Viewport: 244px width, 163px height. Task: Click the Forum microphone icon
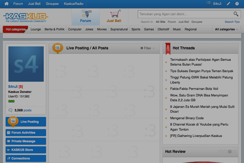click(x=87, y=13)
